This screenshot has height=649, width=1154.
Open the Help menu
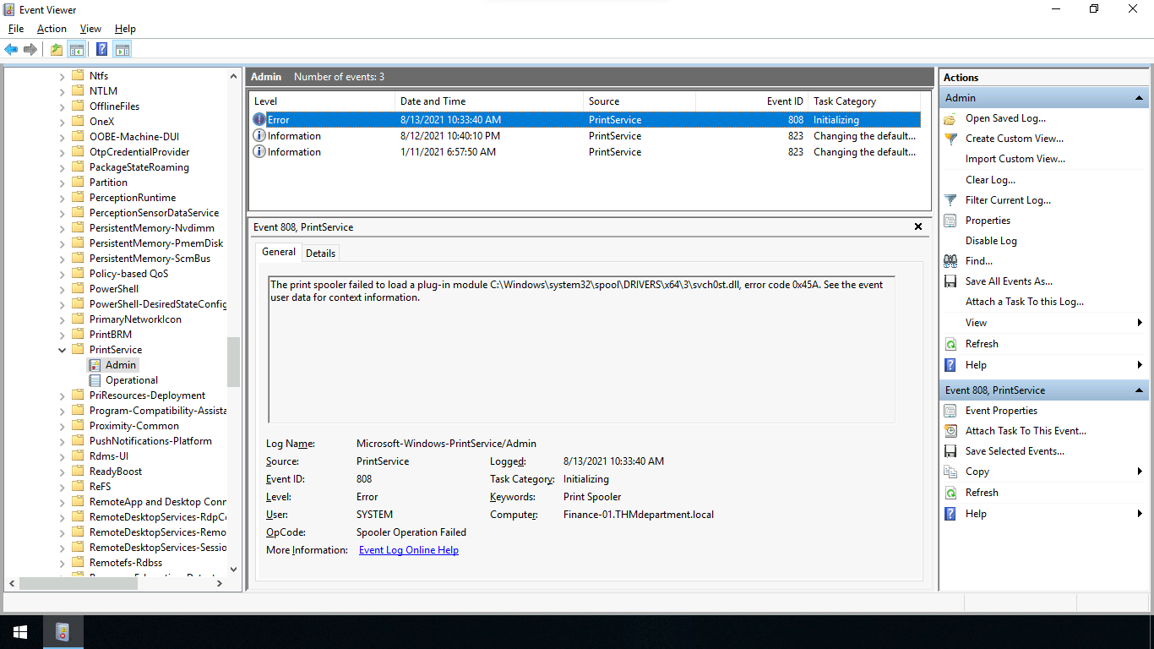[125, 29]
